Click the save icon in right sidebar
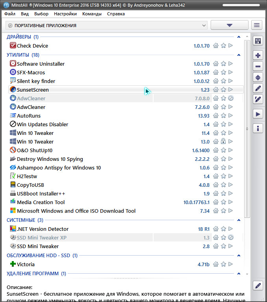This screenshot has width=267, height=302. (x=258, y=41)
